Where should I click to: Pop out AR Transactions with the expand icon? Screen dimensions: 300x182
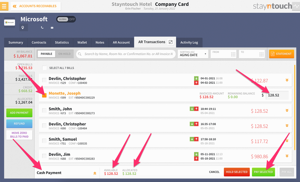coord(171,42)
